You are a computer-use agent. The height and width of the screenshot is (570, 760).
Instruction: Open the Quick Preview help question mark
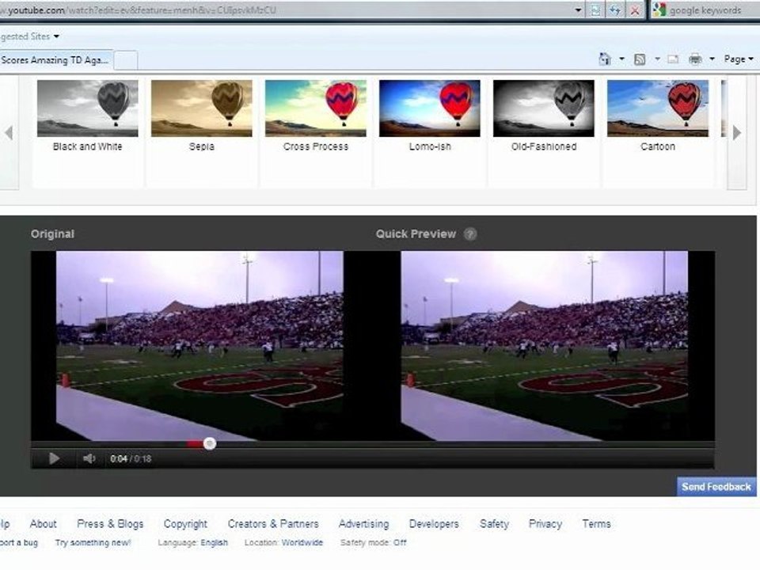[x=469, y=234]
